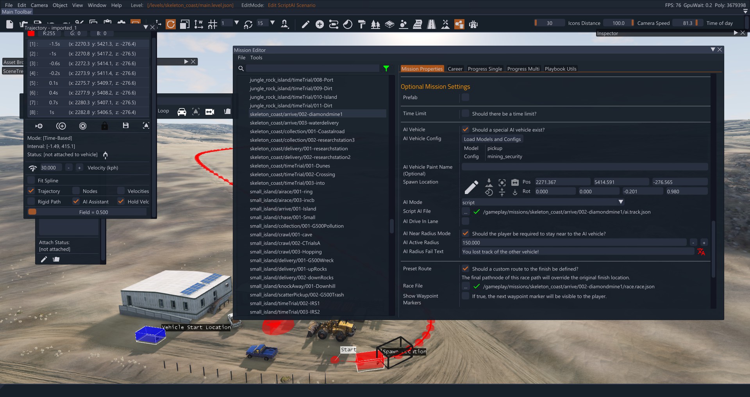Enable the Nodes checkbox

click(x=76, y=191)
